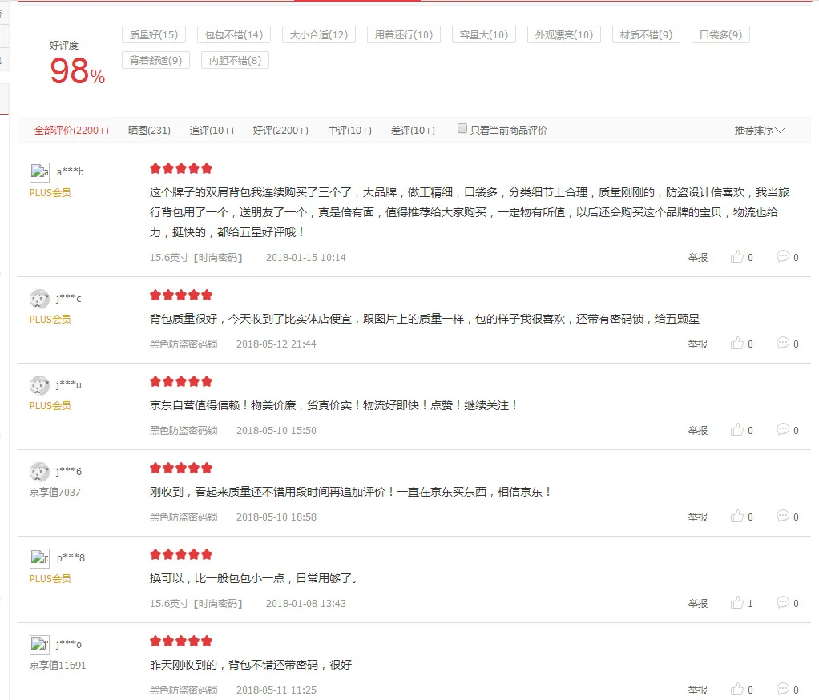Click avatar of user j***o
This screenshot has height=700, width=819.
point(39,645)
